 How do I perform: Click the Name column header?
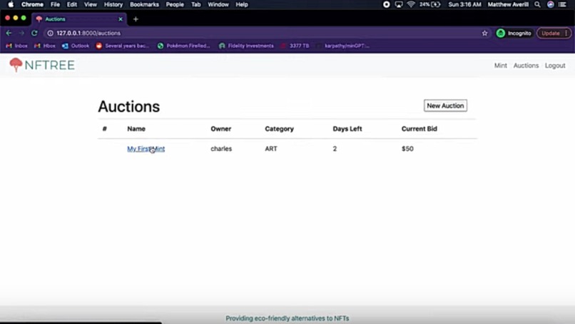point(136,129)
